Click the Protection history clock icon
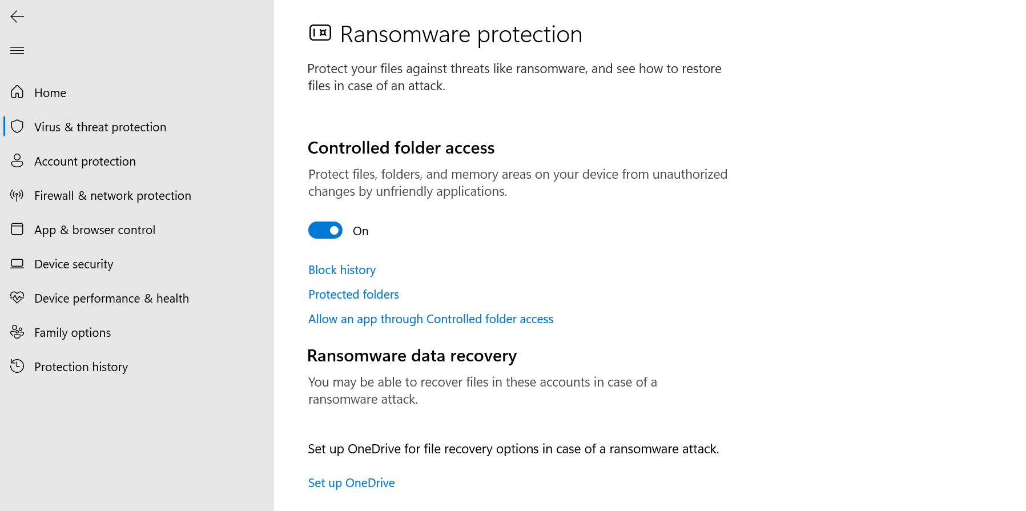 click(x=17, y=366)
